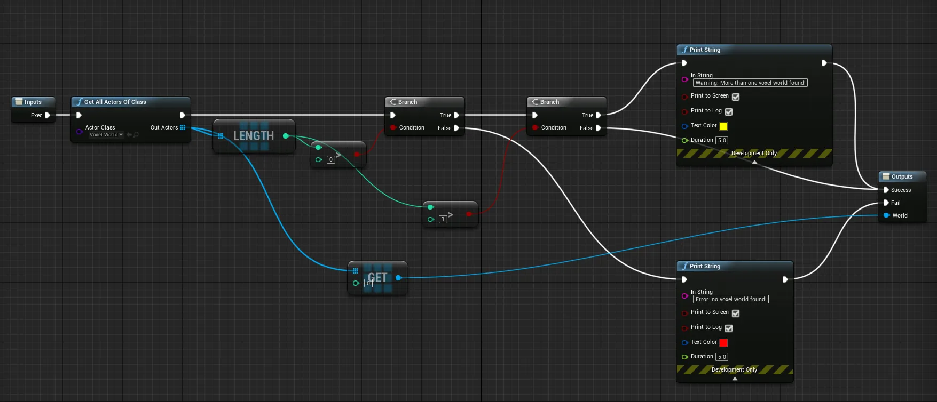Screen dimensions: 937x402
Task: Click the use-selected arrow icon beside Voxel World
Action: coord(129,135)
